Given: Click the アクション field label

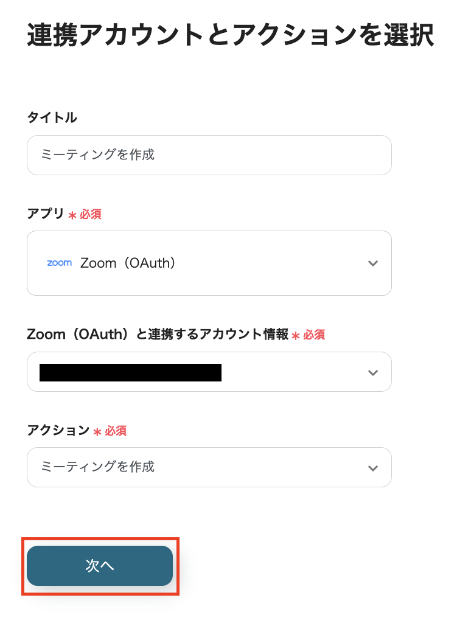Looking at the screenshot, I should pos(58,430).
